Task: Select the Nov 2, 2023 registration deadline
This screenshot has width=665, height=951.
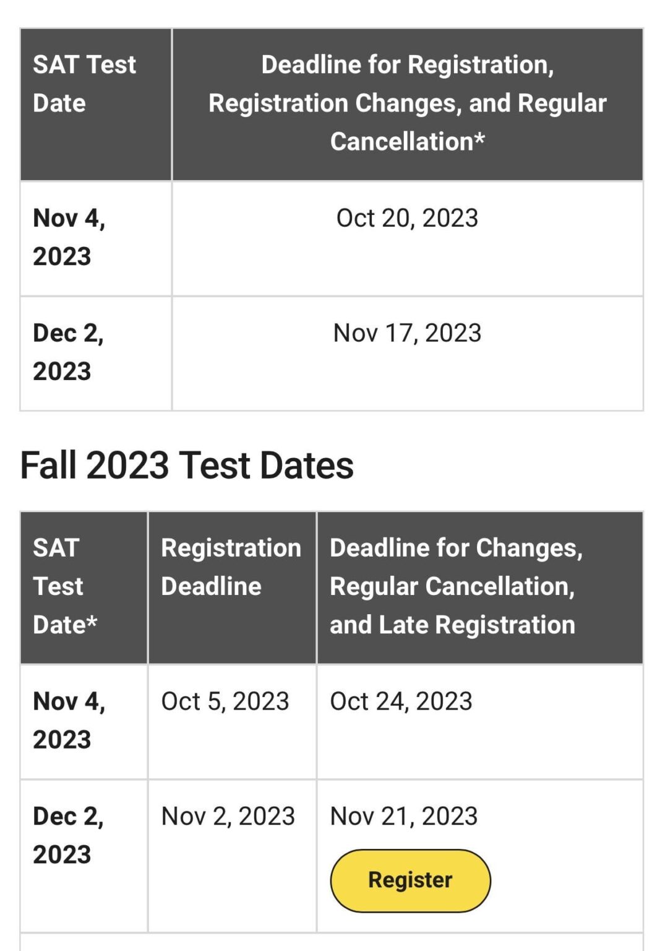Action: (x=228, y=817)
